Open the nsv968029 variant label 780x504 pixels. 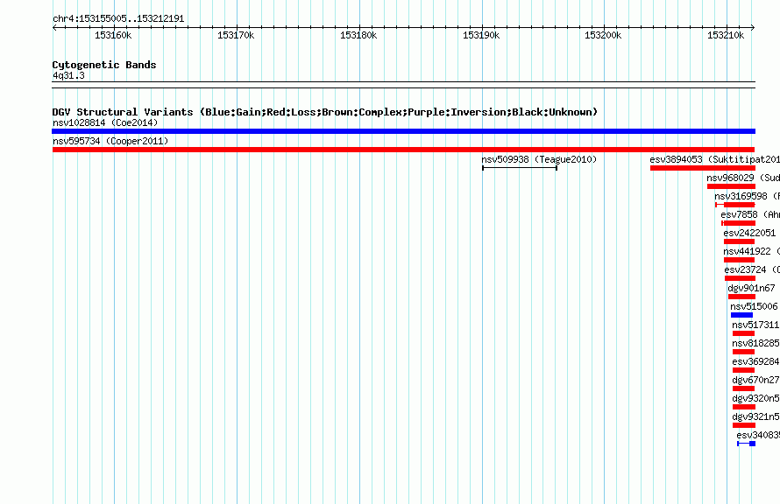742,178
